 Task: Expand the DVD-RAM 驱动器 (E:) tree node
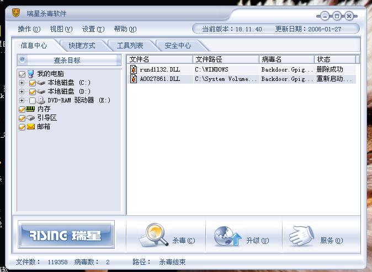22,100
